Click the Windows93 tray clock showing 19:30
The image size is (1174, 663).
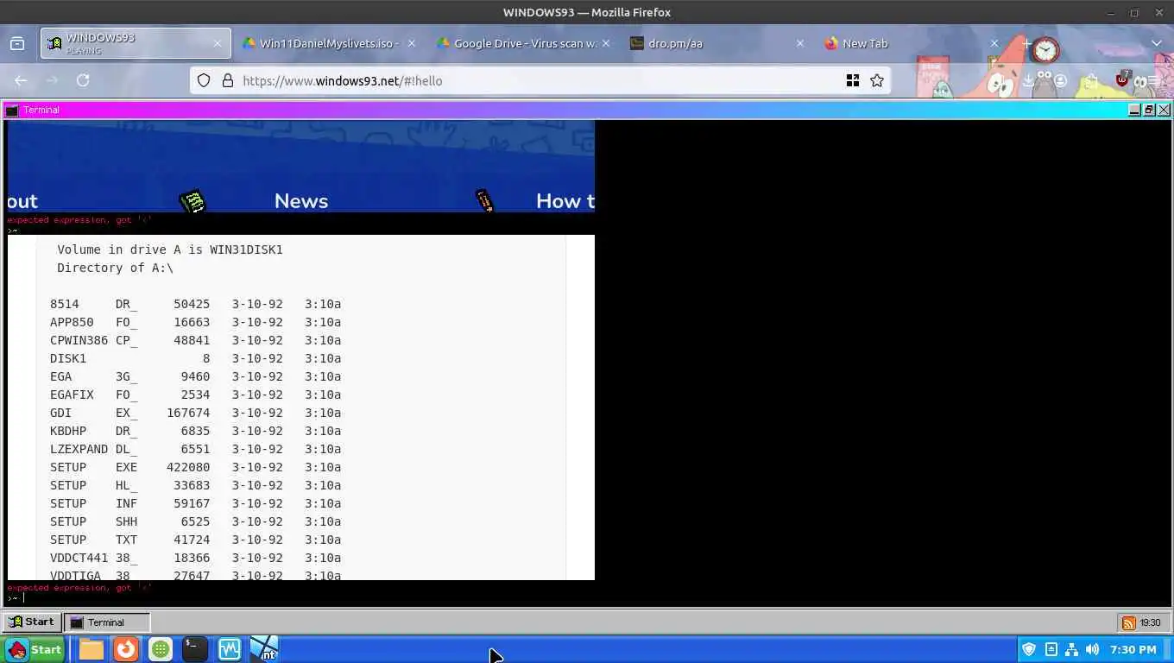(x=1150, y=622)
